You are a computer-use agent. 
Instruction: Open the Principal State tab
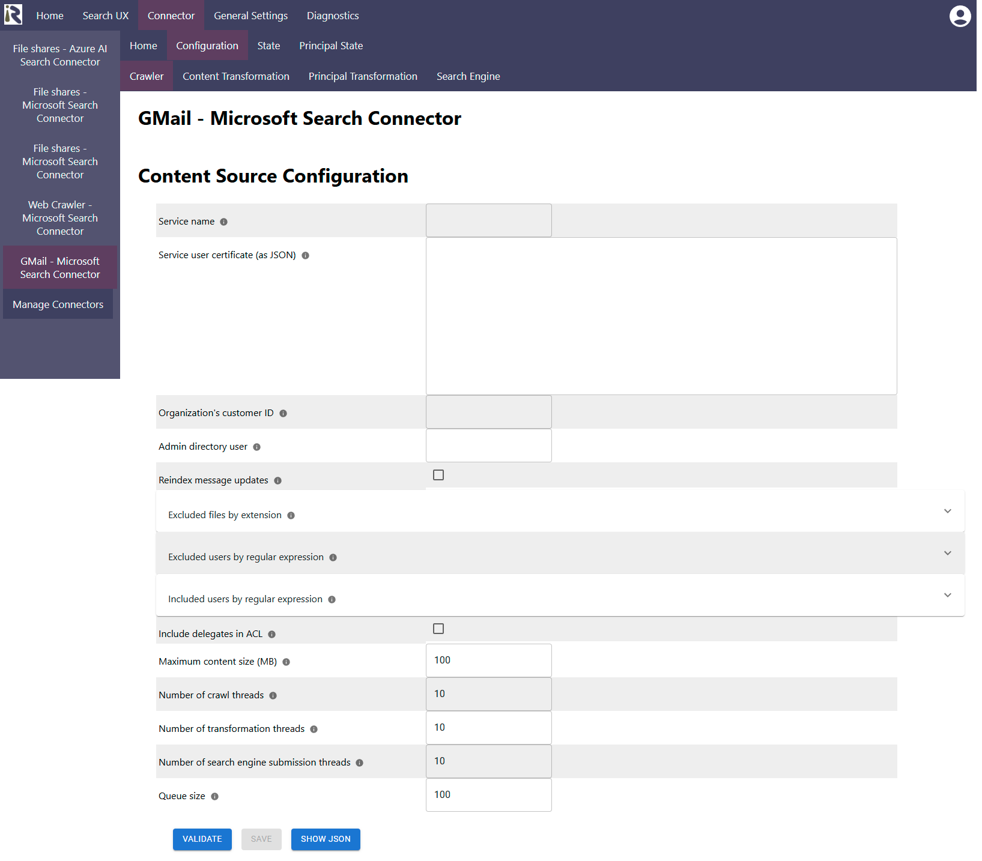[x=331, y=46]
